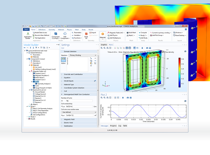Click the pencil icon beside Model Inputs

(95, 81)
